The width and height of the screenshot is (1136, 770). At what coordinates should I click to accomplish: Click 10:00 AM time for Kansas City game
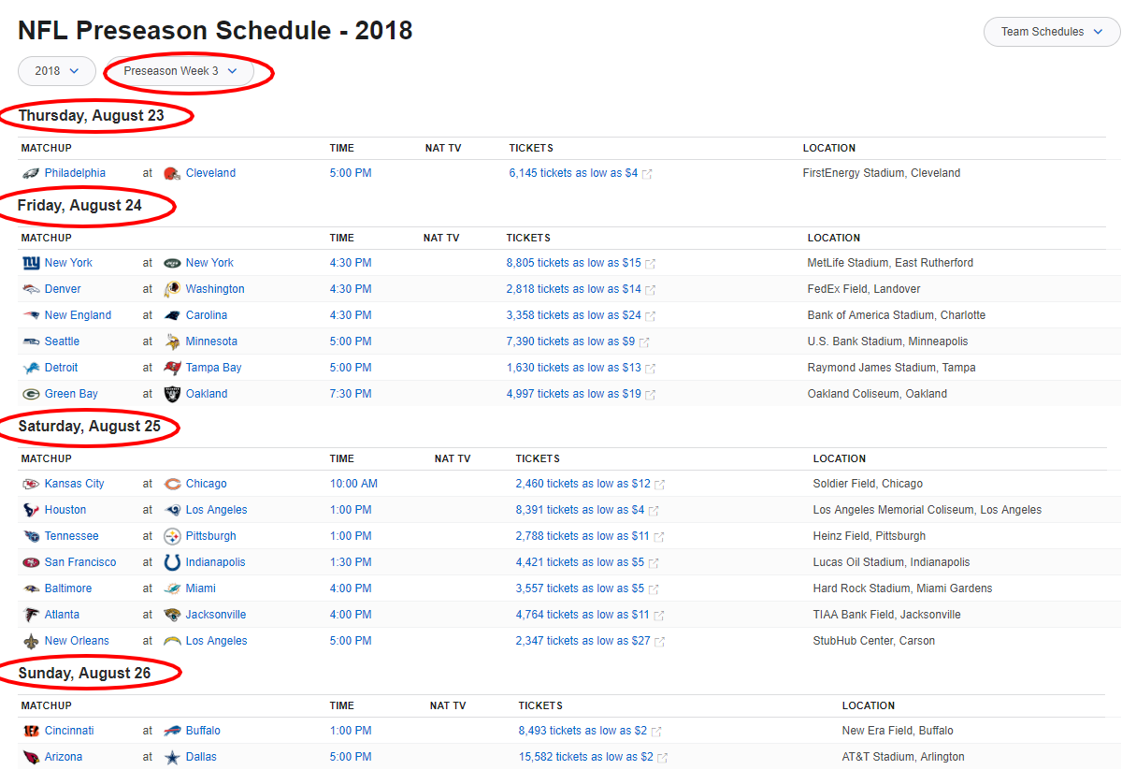pyautogui.click(x=353, y=484)
